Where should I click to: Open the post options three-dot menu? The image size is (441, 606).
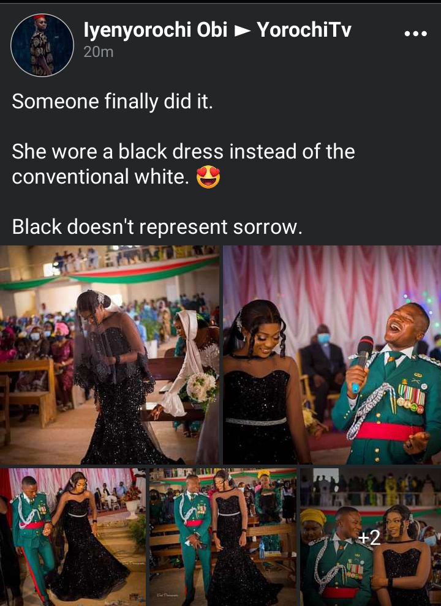click(415, 34)
